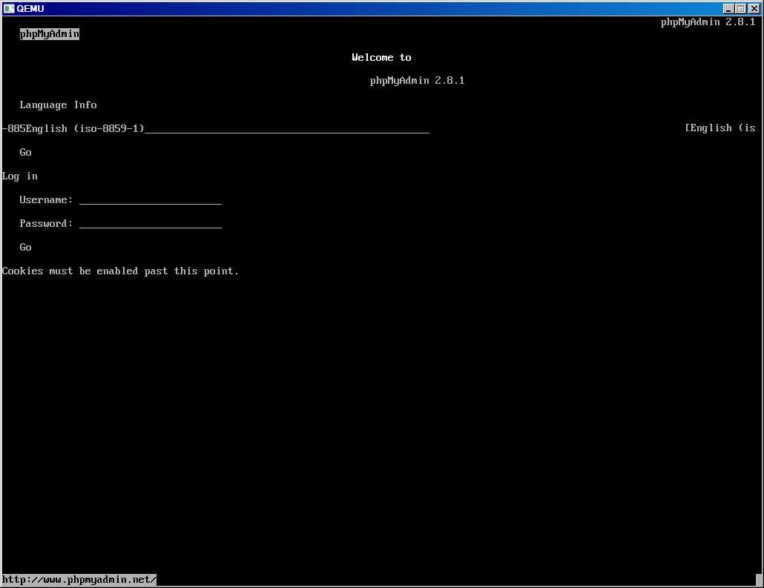The height and width of the screenshot is (588, 764).
Task: Click the centered 'phpMyAdmin 2.8.1' heading
Action: point(417,80)
